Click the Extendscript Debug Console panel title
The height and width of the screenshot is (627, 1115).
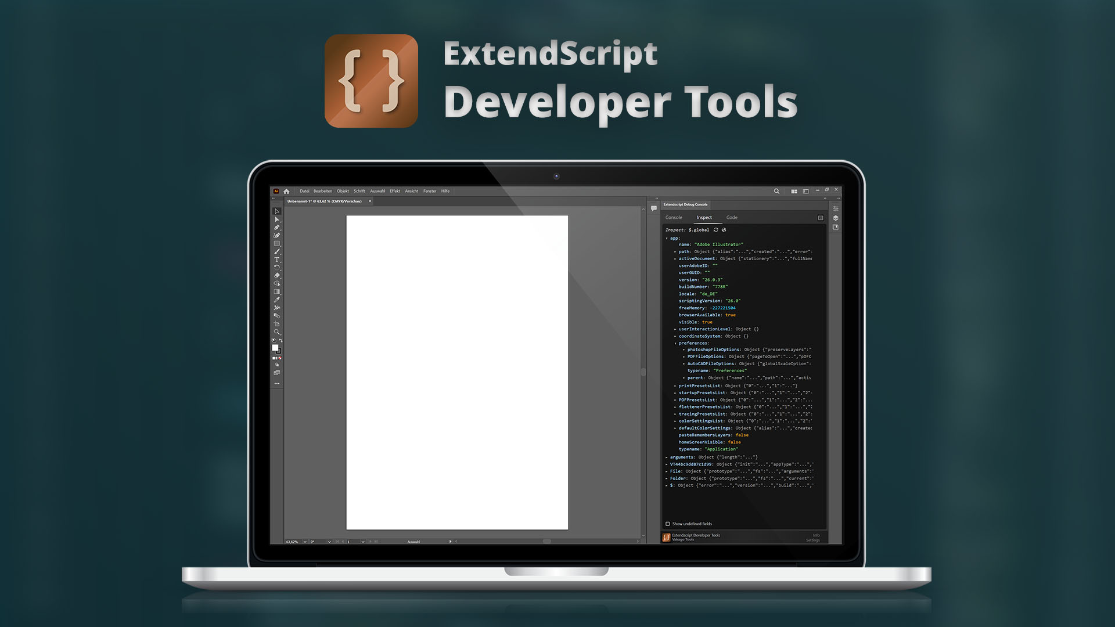tap(686, 204)
